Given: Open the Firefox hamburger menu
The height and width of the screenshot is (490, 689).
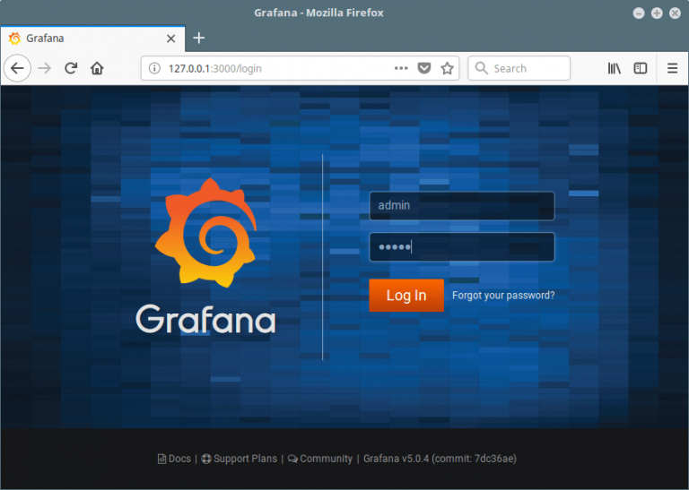Looking at the screenshot, I should pos(672,68).
